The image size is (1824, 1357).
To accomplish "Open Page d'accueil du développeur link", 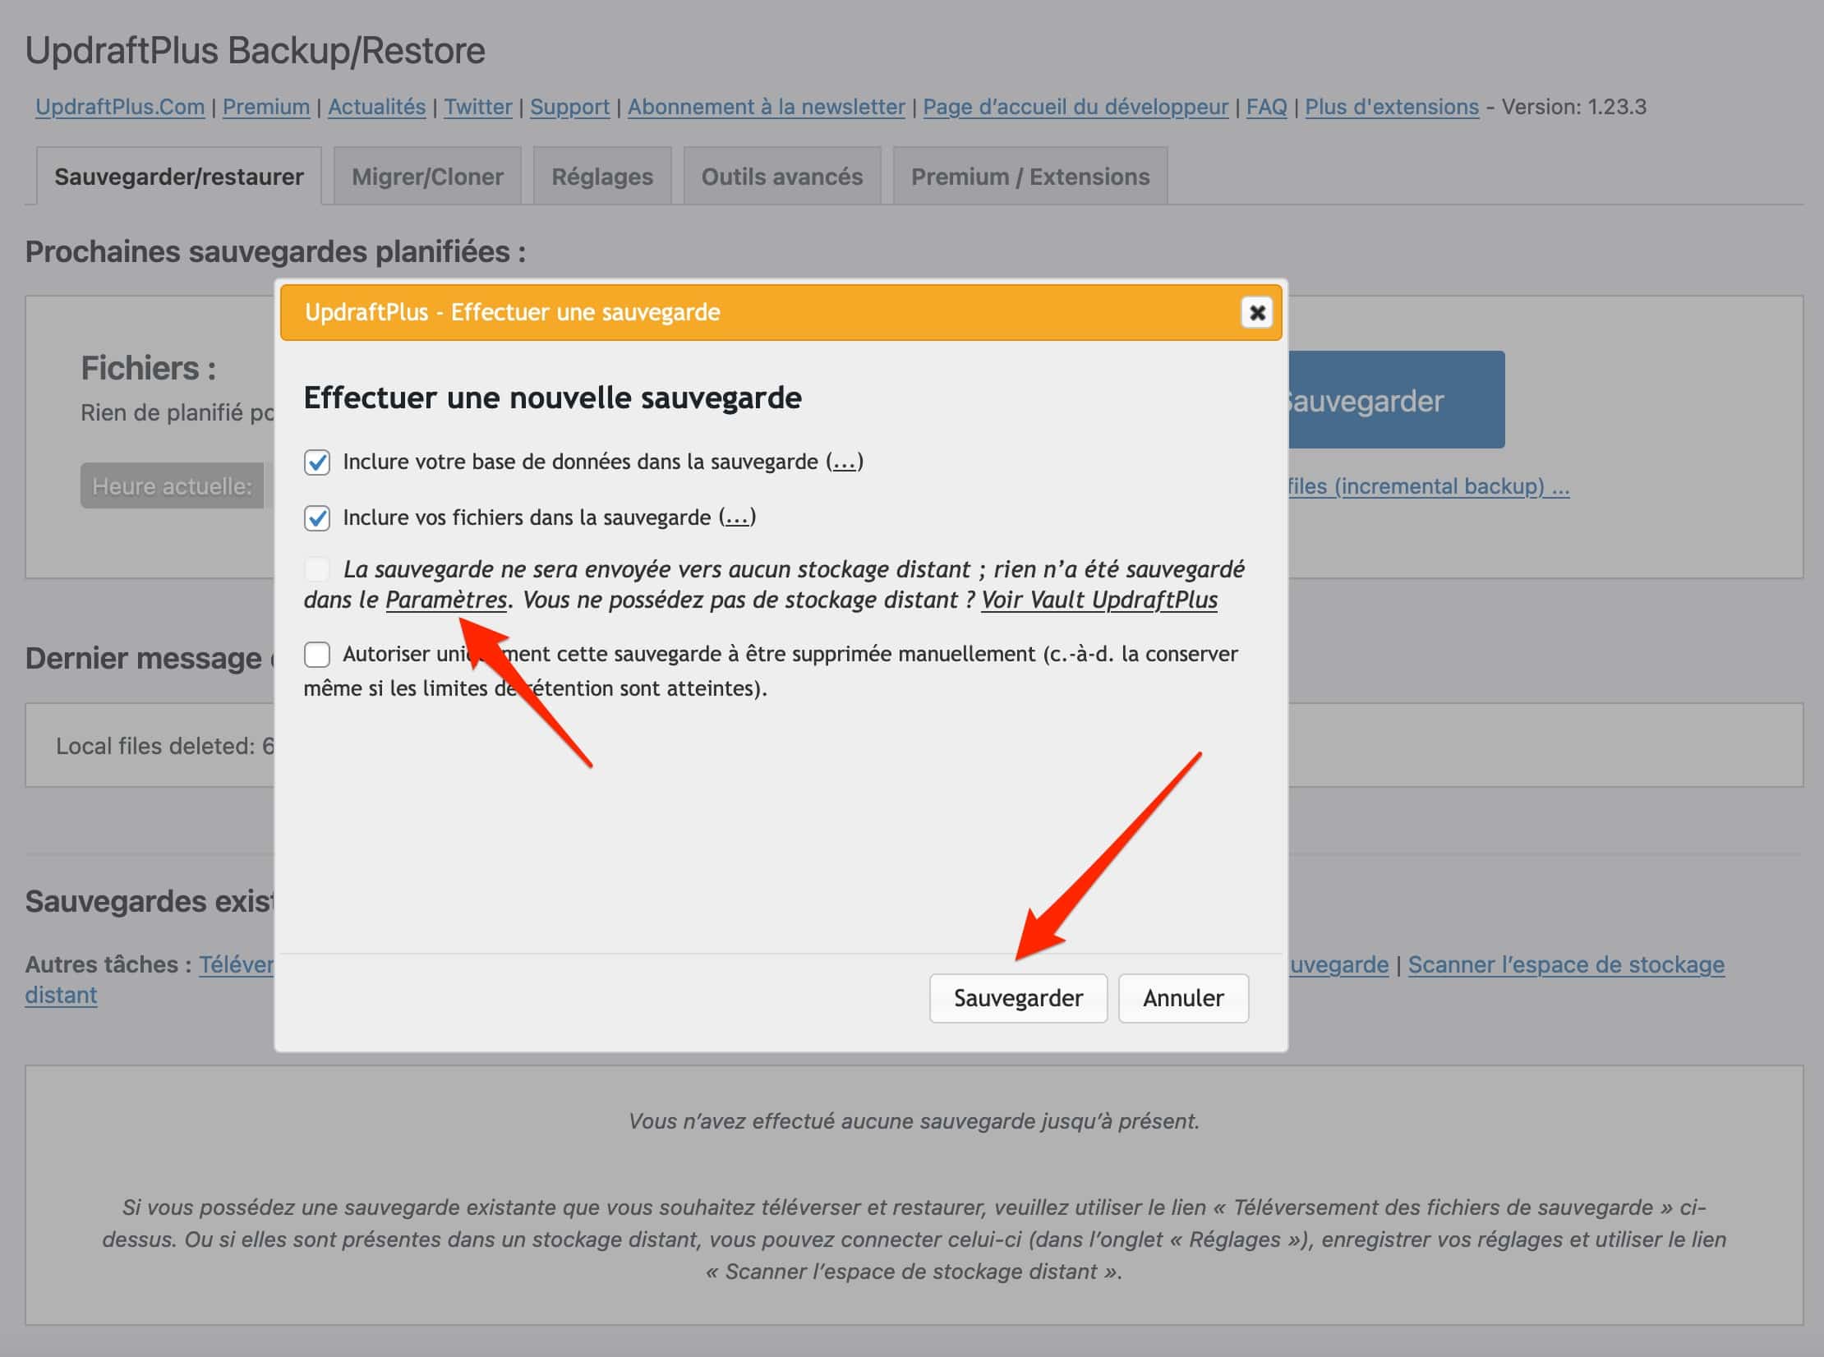I will point(1076,107).
